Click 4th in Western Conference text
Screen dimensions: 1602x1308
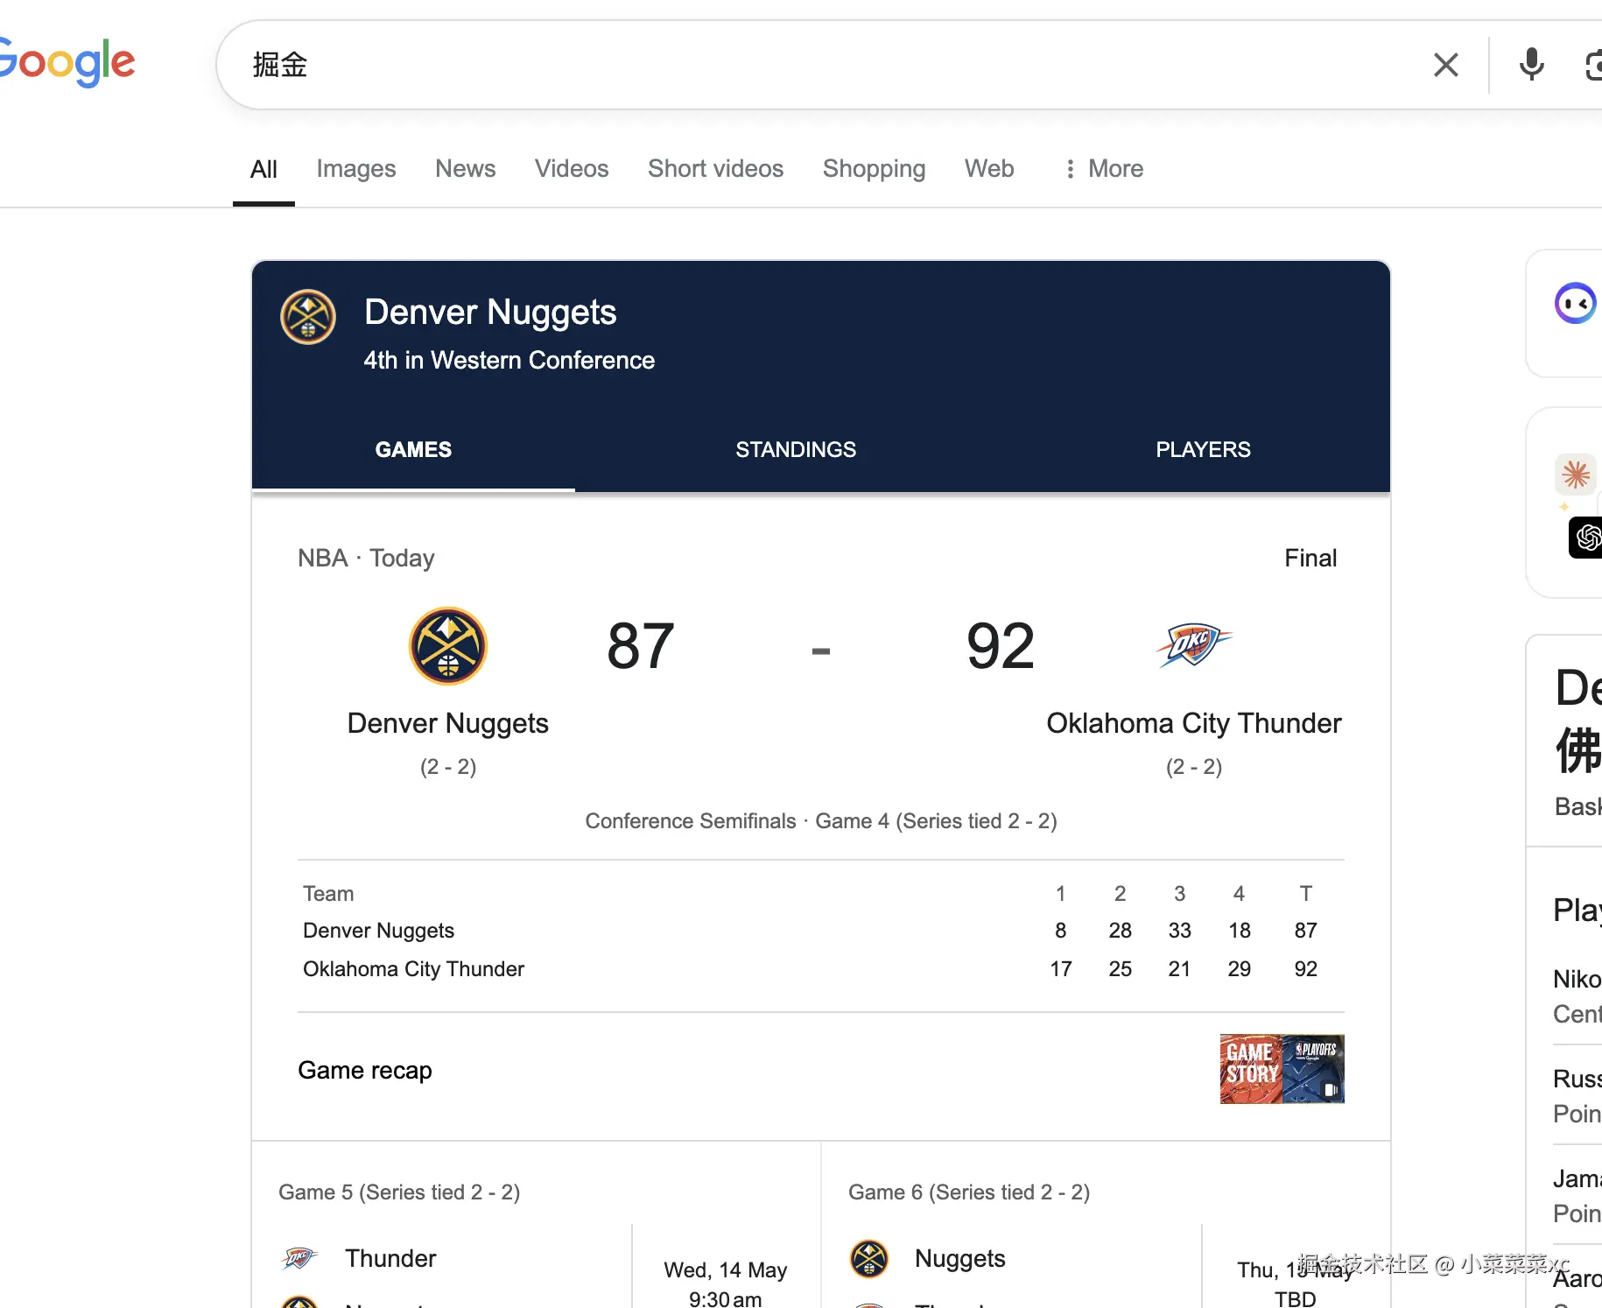pyautogui.click(x=509, y=361)
